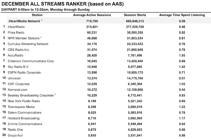Click the Karnaval.com station name
The width and height of the screenshot is (211, 139).
tap(17, 90)
